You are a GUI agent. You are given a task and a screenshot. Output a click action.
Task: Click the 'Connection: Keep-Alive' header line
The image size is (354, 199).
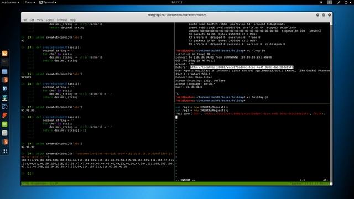(194, 77)
